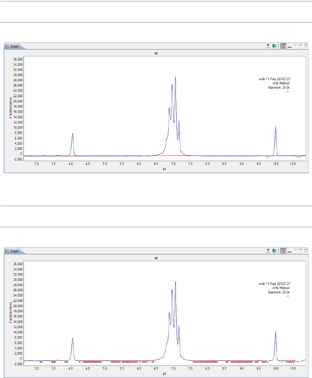
Task: Minimize the upper Graph panel
Action: tap(301, 45)
